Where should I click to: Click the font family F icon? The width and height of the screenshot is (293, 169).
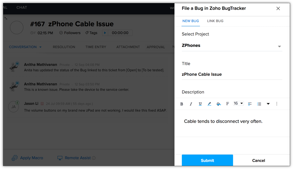(x=228, y=104)
